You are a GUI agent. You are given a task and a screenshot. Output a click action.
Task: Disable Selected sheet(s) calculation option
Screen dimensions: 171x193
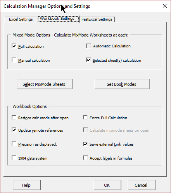(88, 60)
